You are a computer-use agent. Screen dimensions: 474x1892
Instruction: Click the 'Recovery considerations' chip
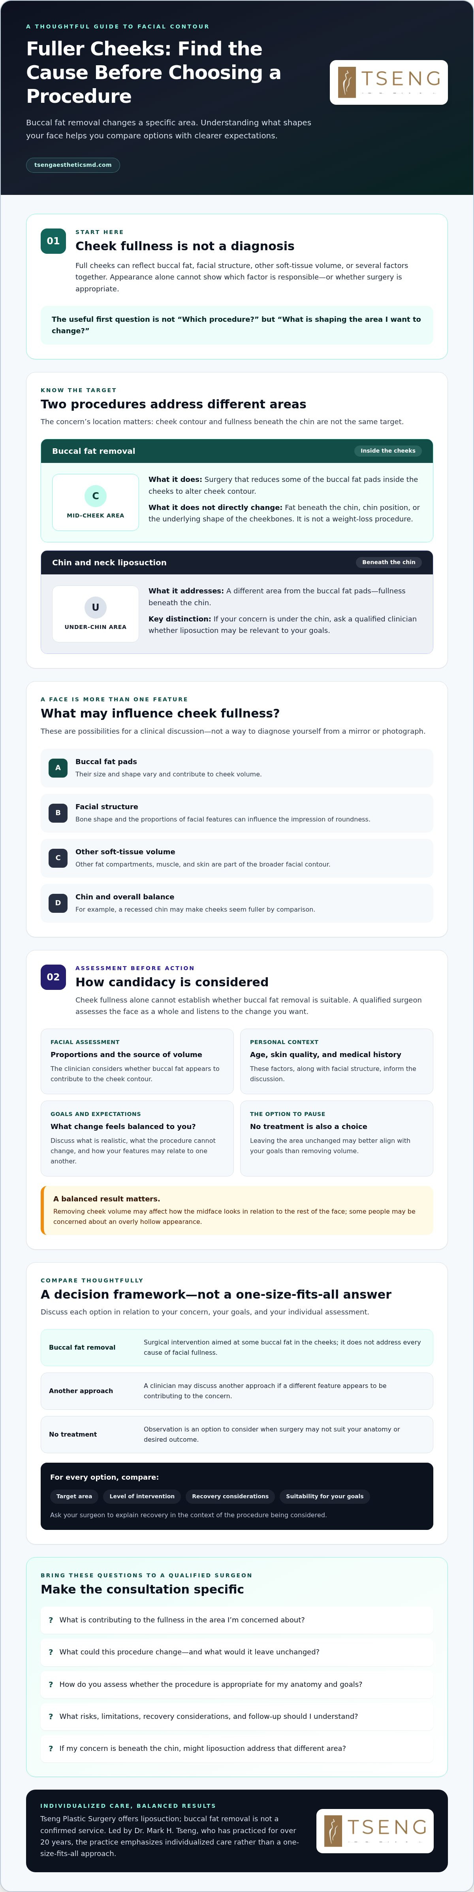(x=230, y=1496)
